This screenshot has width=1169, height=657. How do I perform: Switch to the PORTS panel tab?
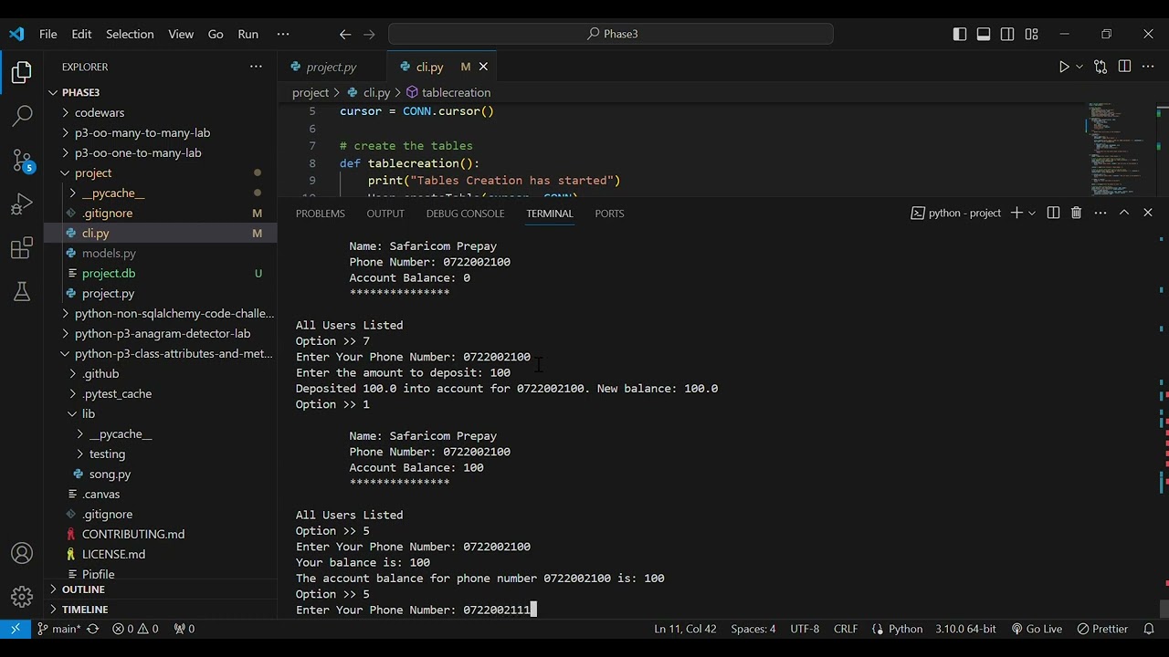[609, 214]
